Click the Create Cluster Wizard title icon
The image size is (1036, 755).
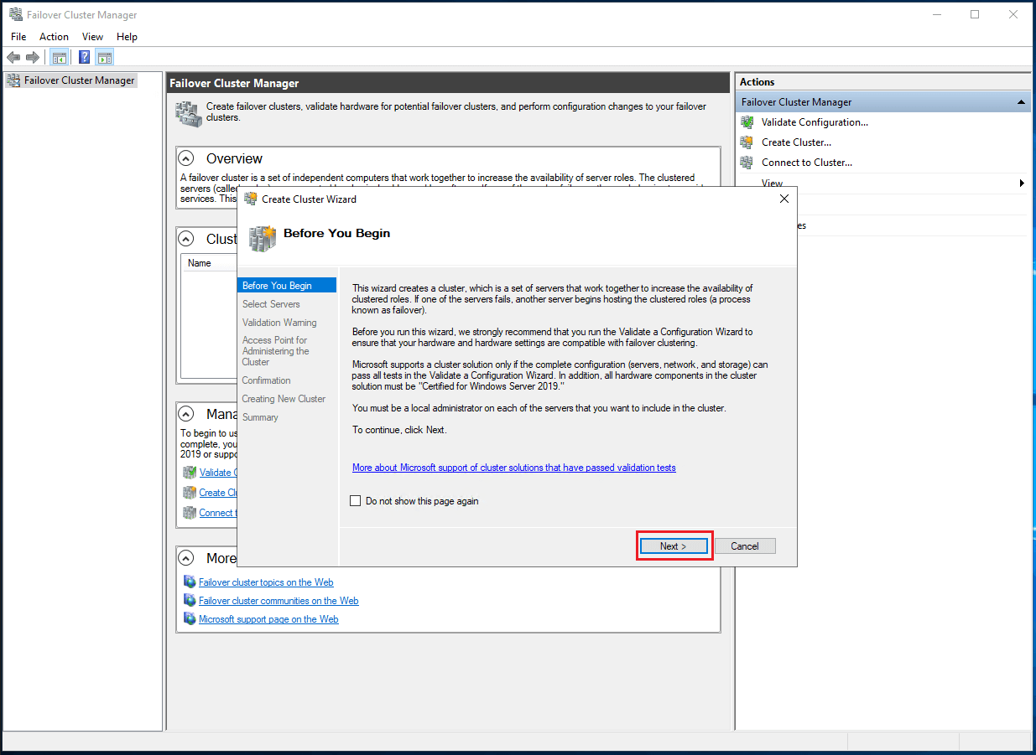point(250,199)
